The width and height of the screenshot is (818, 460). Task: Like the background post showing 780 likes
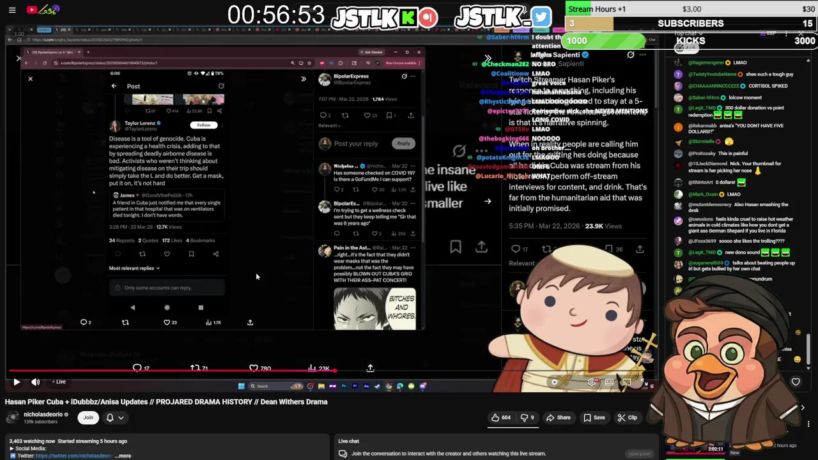coord(260,368)
